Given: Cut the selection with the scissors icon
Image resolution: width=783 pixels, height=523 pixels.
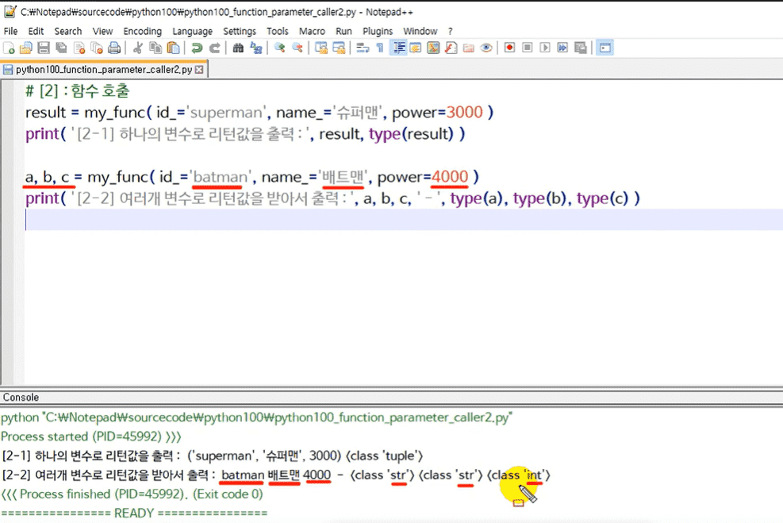Looking at the screenshot, I should [138, 48].
